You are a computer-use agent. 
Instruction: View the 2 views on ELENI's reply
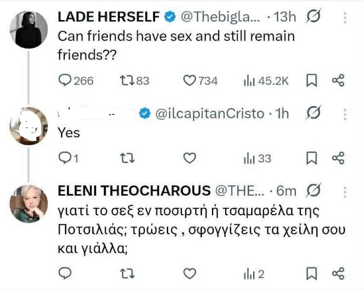254,274
